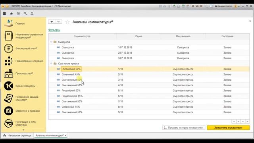Click the M+ button in title bar

click(197, 6)
